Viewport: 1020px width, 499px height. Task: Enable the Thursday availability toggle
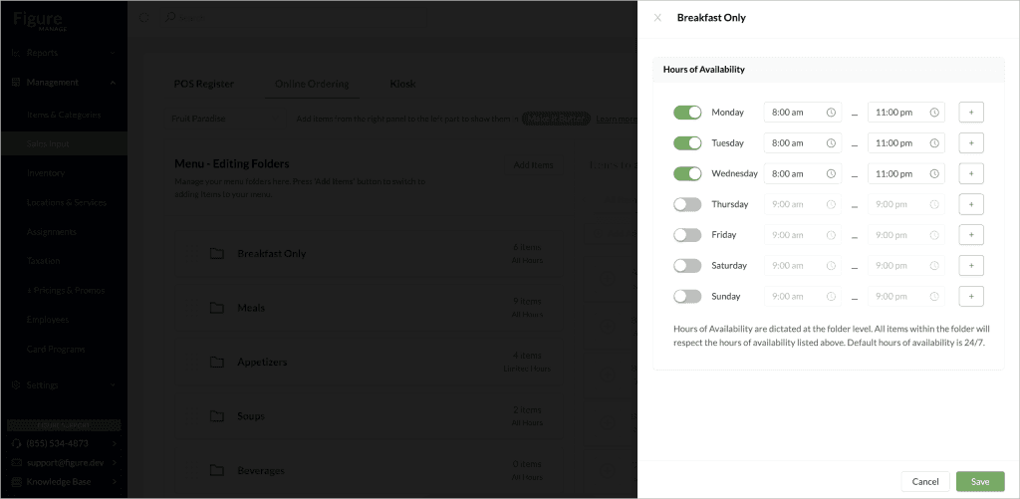pos(687,204)
